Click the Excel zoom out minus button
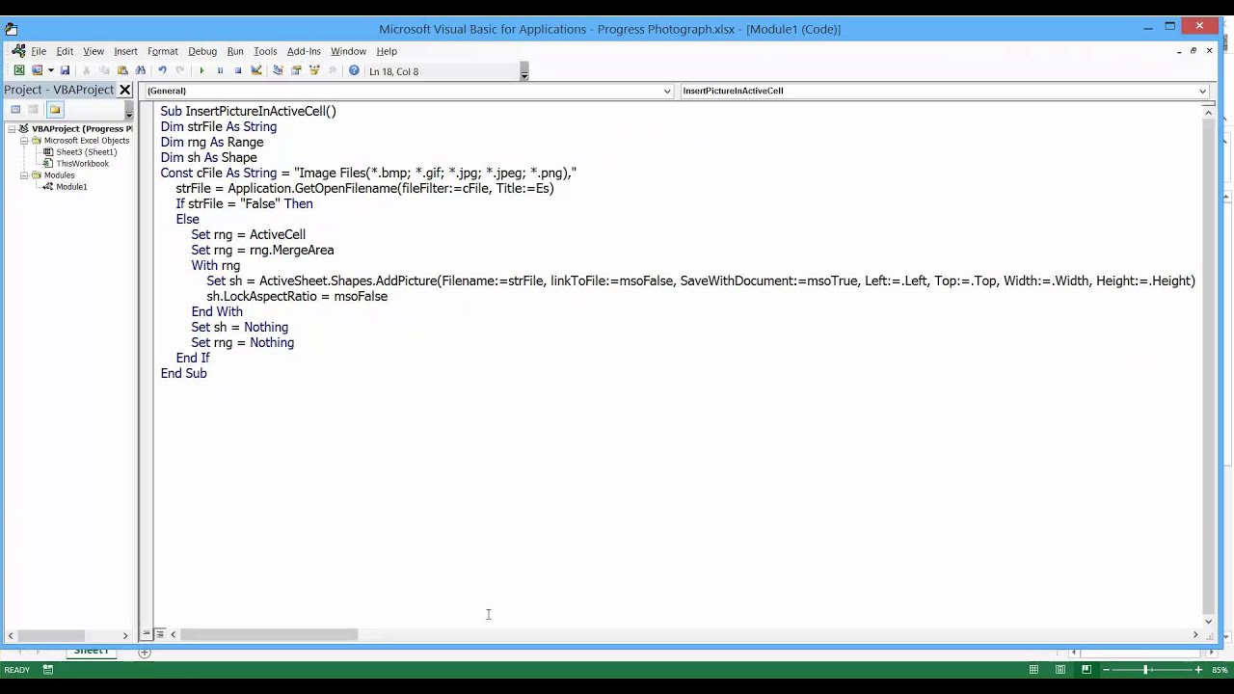The image size is (1234, 694). [x=1107, y=670]
